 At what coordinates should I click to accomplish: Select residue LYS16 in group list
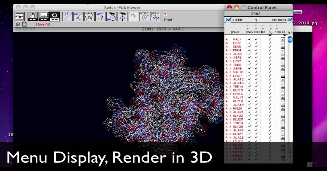238,94
